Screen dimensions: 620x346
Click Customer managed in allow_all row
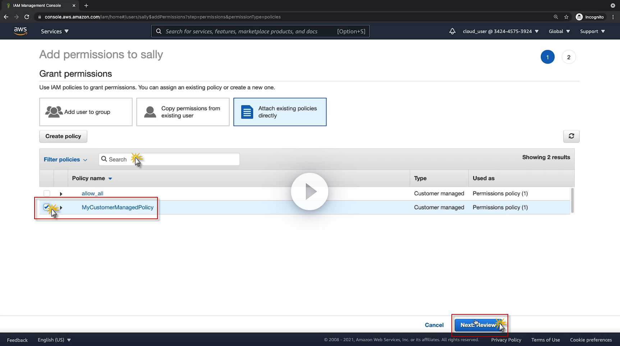(439, 193)
